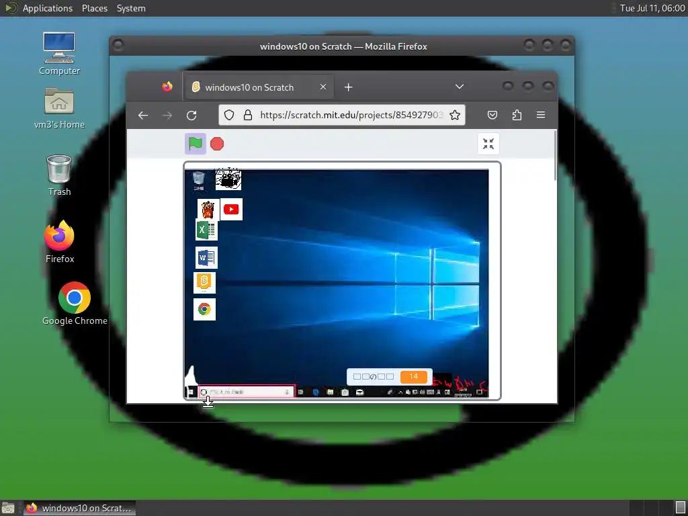This screenshot has height=516, width=688.
Task: Click outer Firefox window title bar
Action: click(343, 46)
